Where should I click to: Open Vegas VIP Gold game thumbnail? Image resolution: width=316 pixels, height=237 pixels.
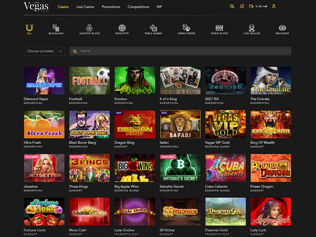coord(225,124)
